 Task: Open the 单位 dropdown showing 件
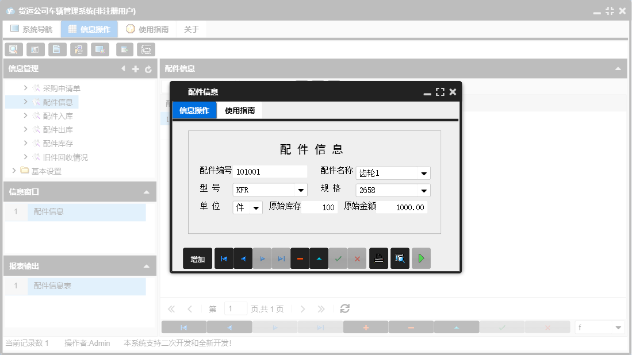[255, 207]
